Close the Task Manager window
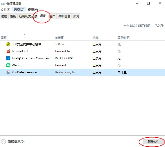165x147 pixels. [x=160, y=4]
